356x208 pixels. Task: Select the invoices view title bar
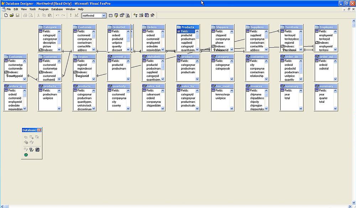pyautogui.click(x=257, y=86)
